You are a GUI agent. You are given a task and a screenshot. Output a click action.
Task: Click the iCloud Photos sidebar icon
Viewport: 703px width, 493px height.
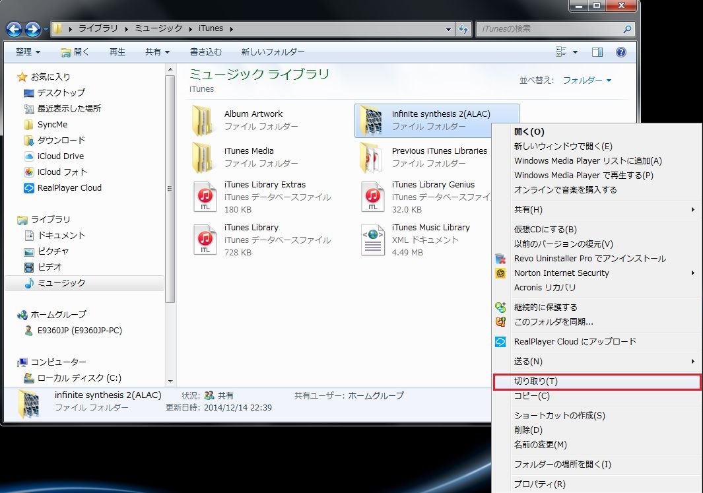coord(28,172)
